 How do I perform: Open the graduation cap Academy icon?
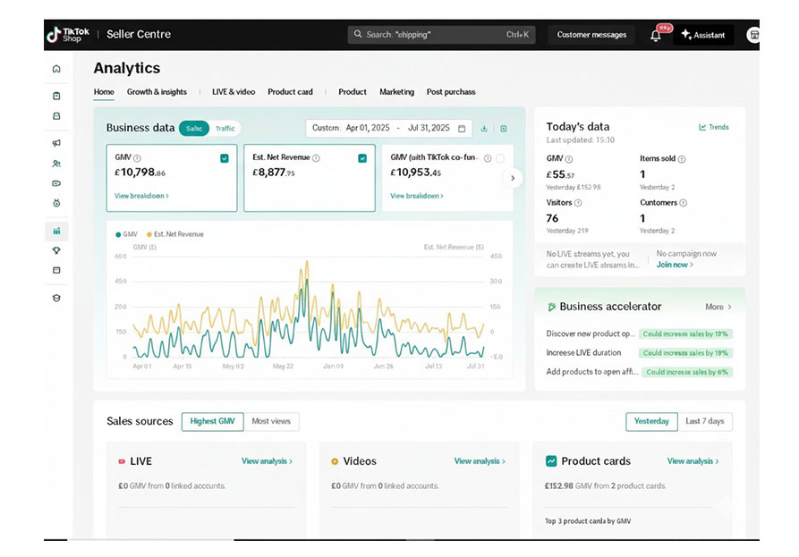[56, 298]
